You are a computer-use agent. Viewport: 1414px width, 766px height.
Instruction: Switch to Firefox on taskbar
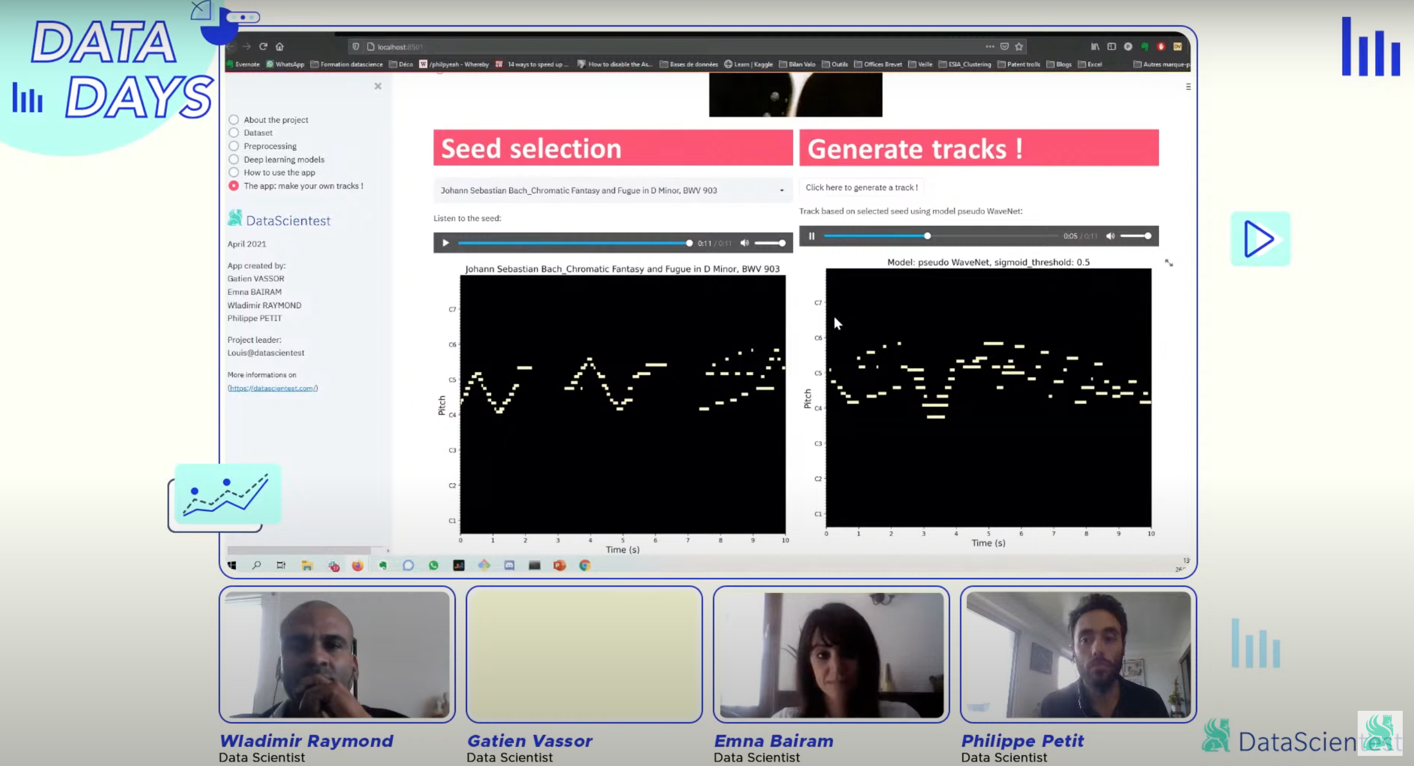pyautogui.click(x=357, y=565)
